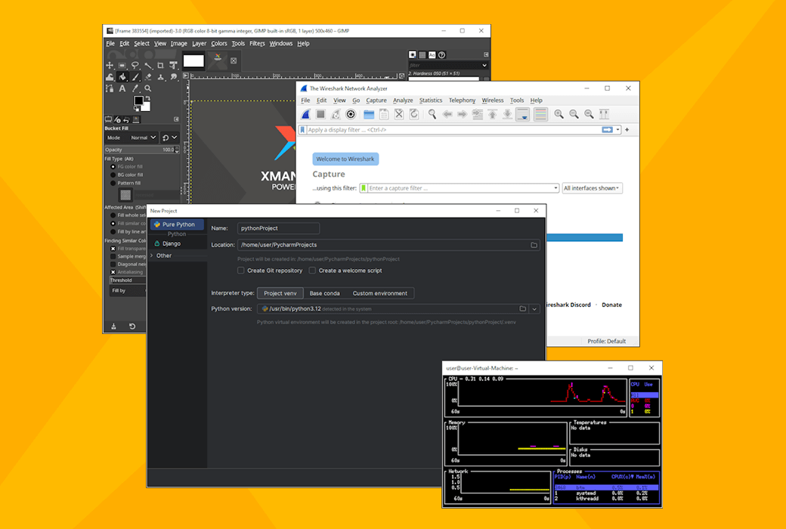Open the Filters menu in GIMP

point(257,44)
